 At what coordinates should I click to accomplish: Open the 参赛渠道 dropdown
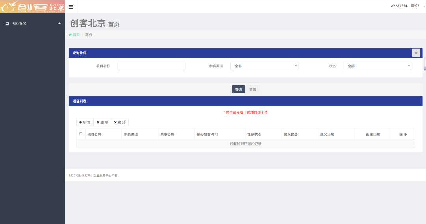(x=264, y=66)
